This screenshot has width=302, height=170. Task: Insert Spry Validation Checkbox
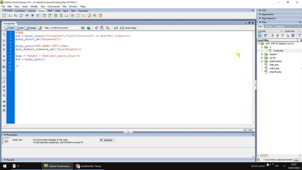tap(95, 16)
